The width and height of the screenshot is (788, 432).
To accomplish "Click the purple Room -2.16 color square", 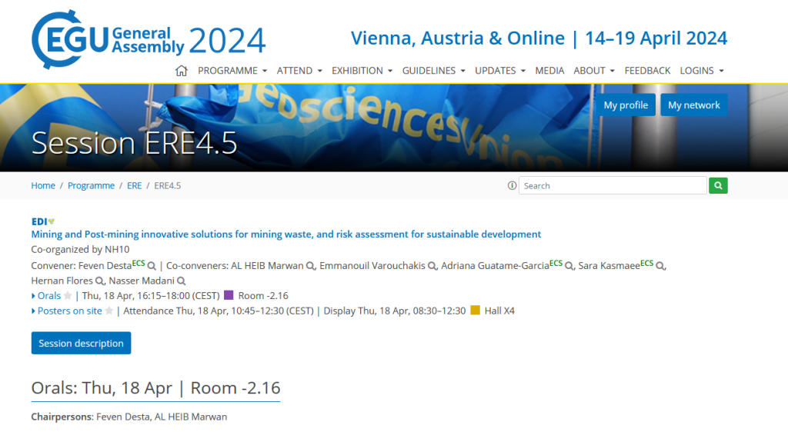I will (229, 296).
